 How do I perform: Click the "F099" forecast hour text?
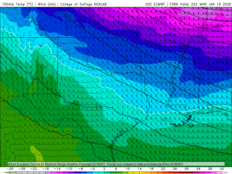(174, 4)
